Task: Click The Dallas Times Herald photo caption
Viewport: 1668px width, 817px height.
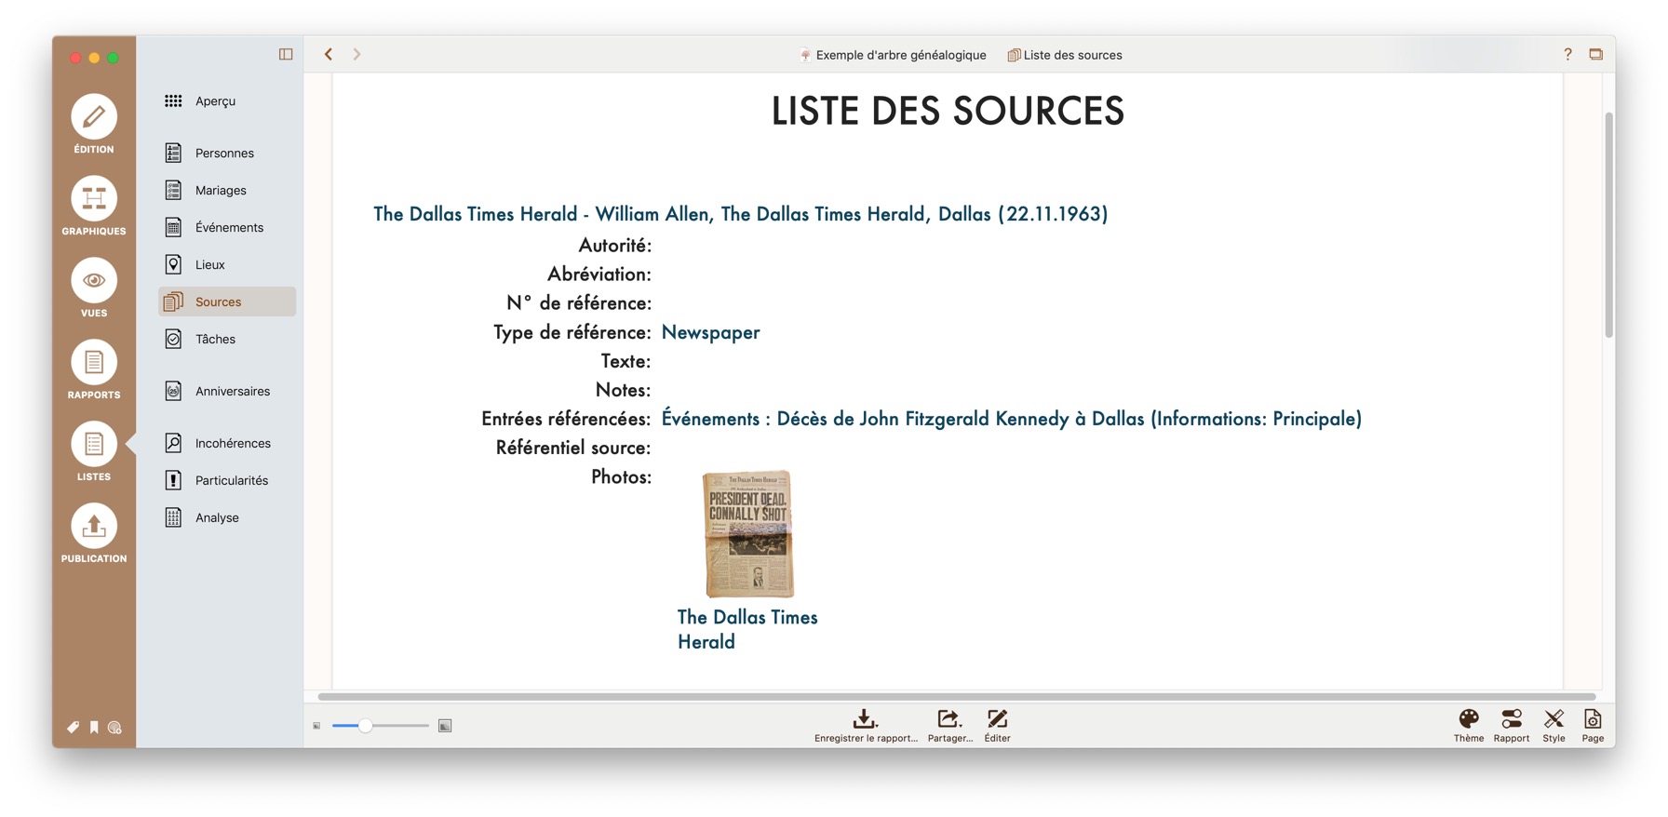Action: pos(747,629)
